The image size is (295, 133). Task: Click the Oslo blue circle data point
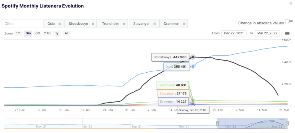(x=193, y=66)
